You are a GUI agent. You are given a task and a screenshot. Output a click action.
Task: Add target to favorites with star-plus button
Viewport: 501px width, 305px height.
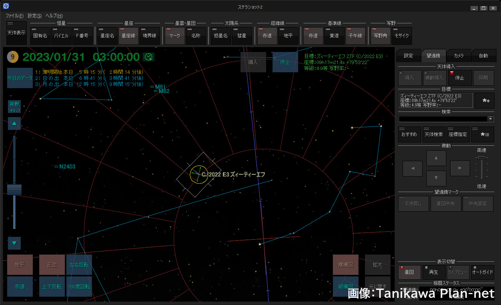tap(484, 101)
